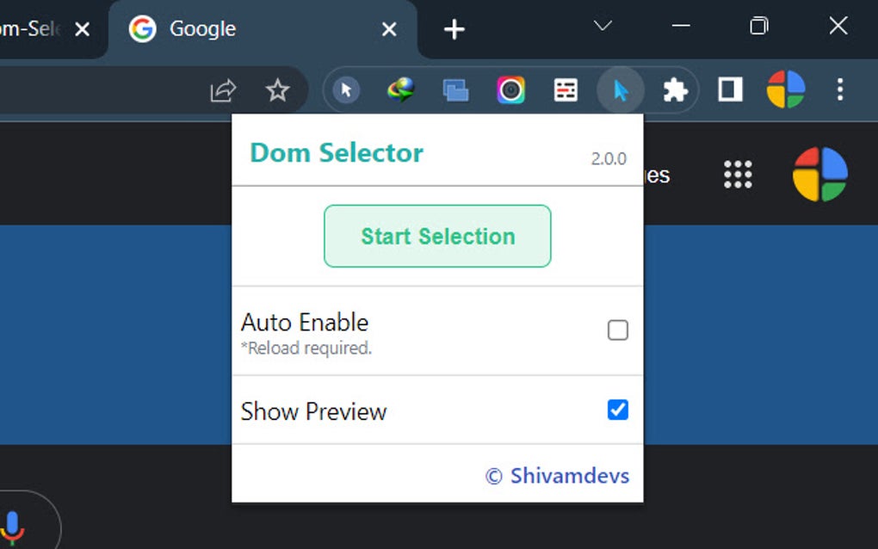Disable the Show Preview checkbox
Screen dimensions: 878x549
[x=617, y=411]
